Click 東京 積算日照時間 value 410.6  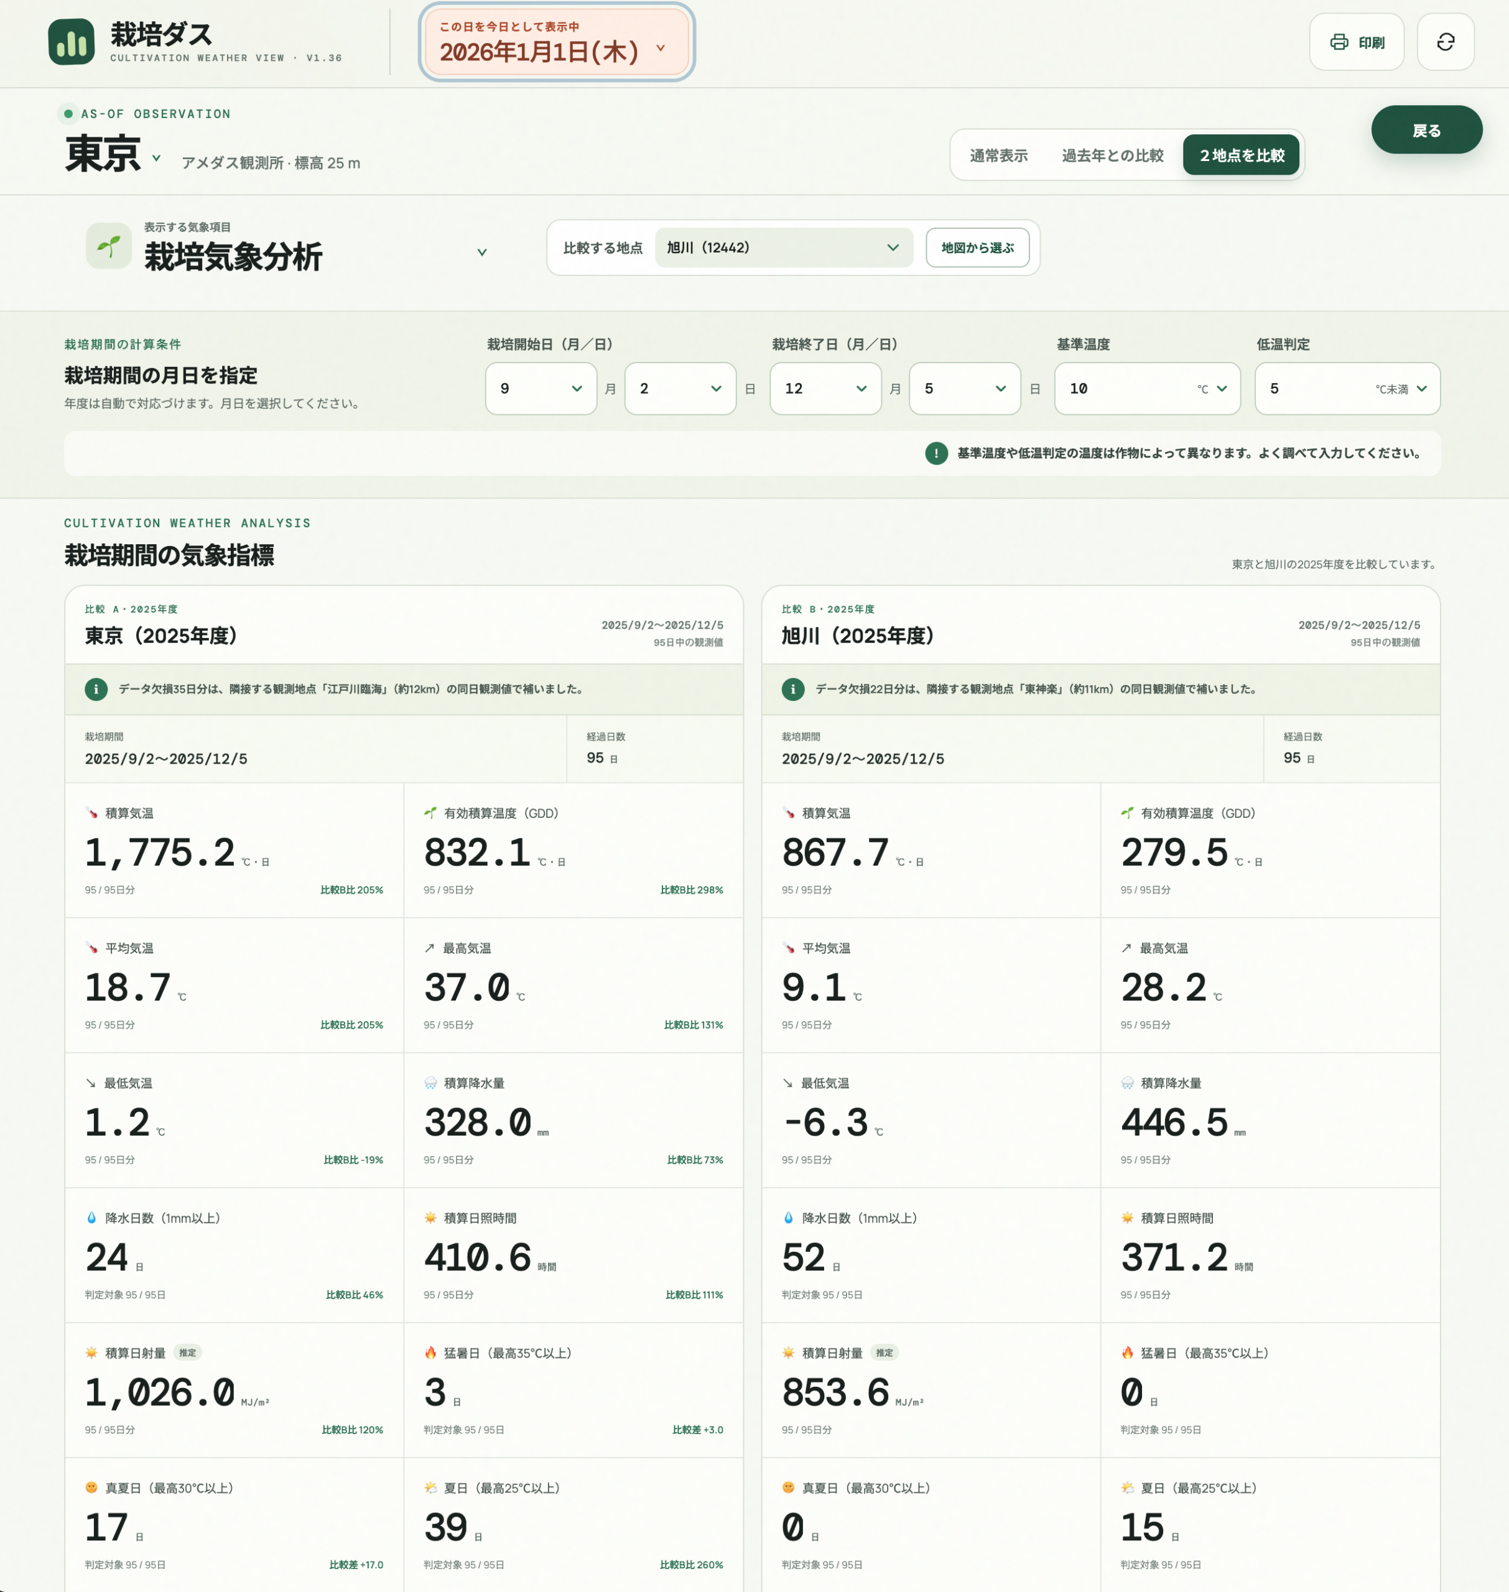coord(477,1257)
